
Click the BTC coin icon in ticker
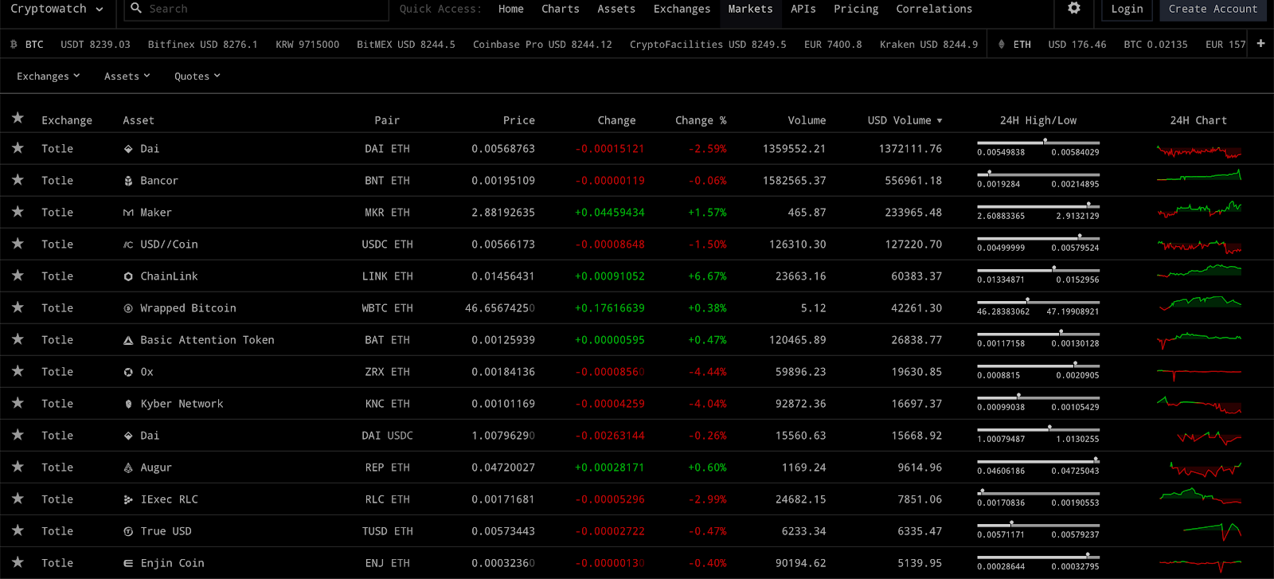tap(14, 45)
